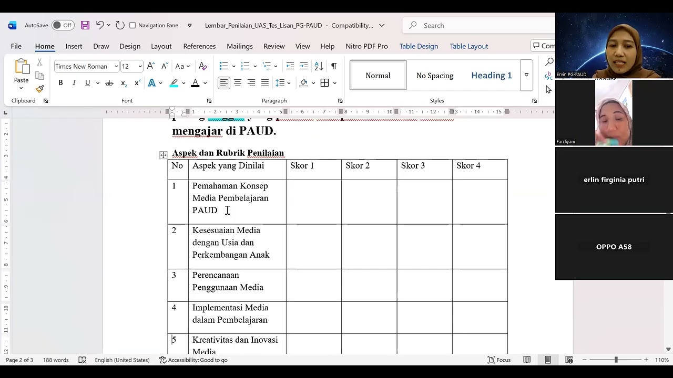Open the Change Case dropdown
Image resolution: width=673 pixels, height=378 pixels.
[182, 66]
